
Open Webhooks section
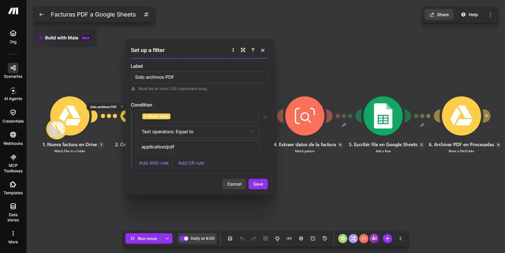pyautogui.click(x=13, y=138)
